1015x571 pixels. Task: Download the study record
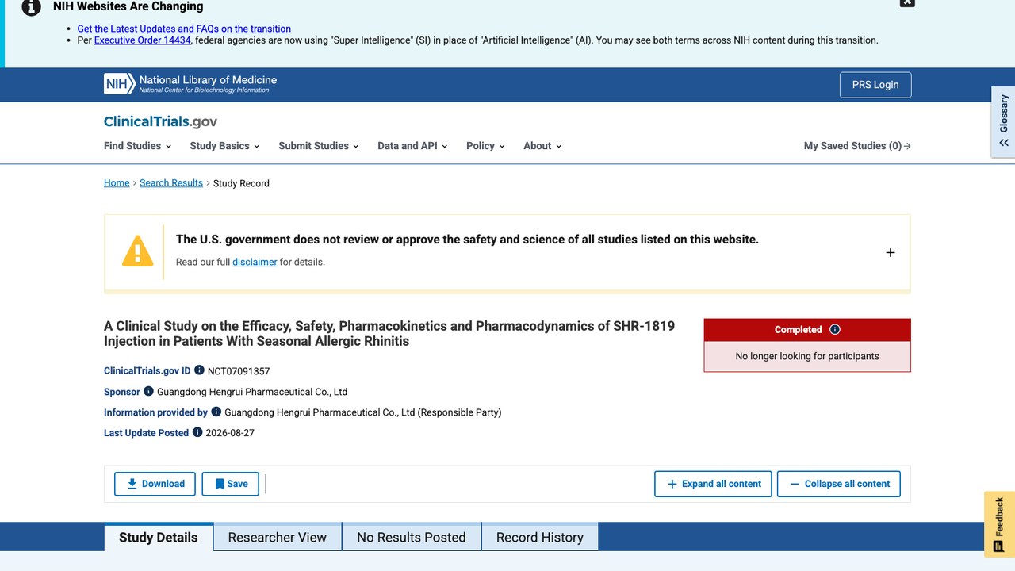(155, 484)
